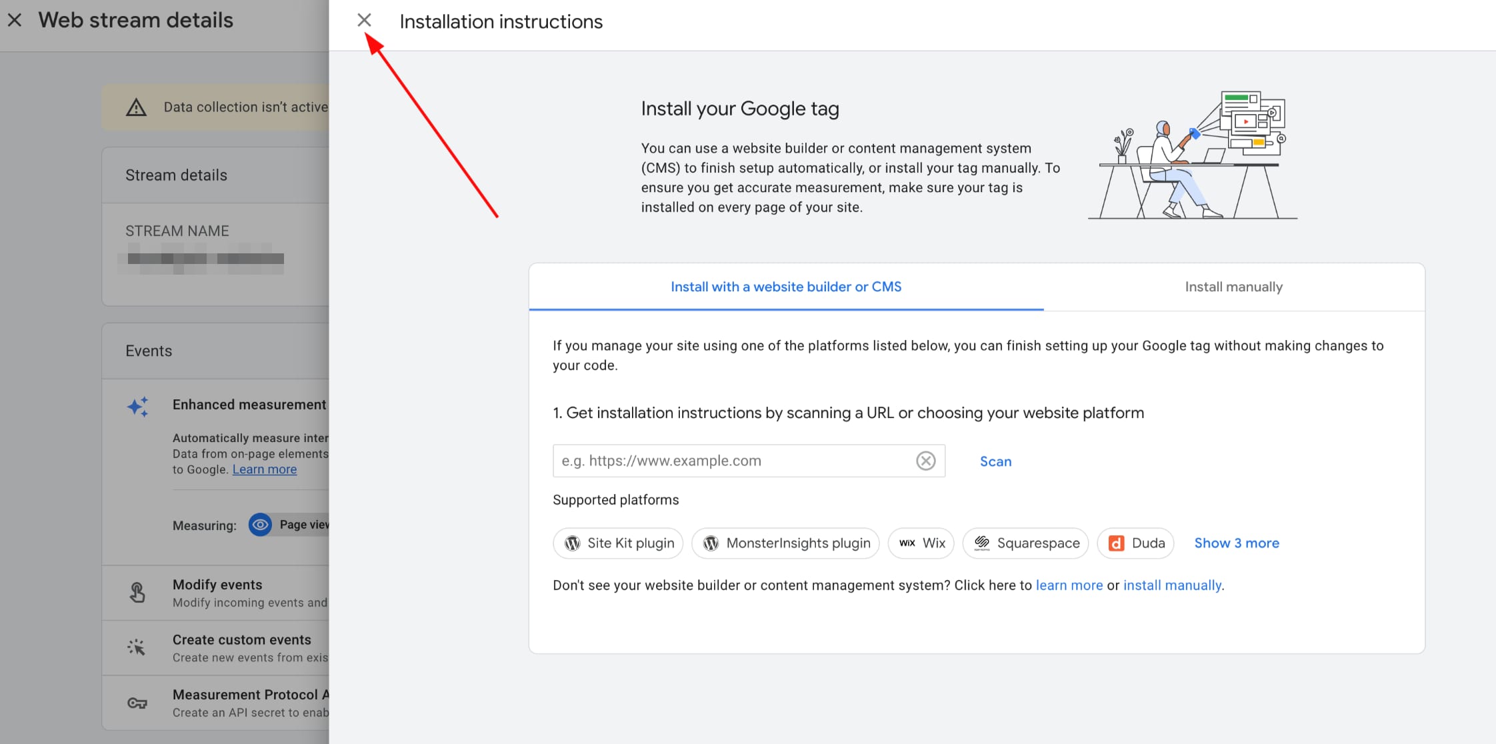Close the Installation instructions panel
Viewport: 1496px width, 744px height.
[364, 20]
